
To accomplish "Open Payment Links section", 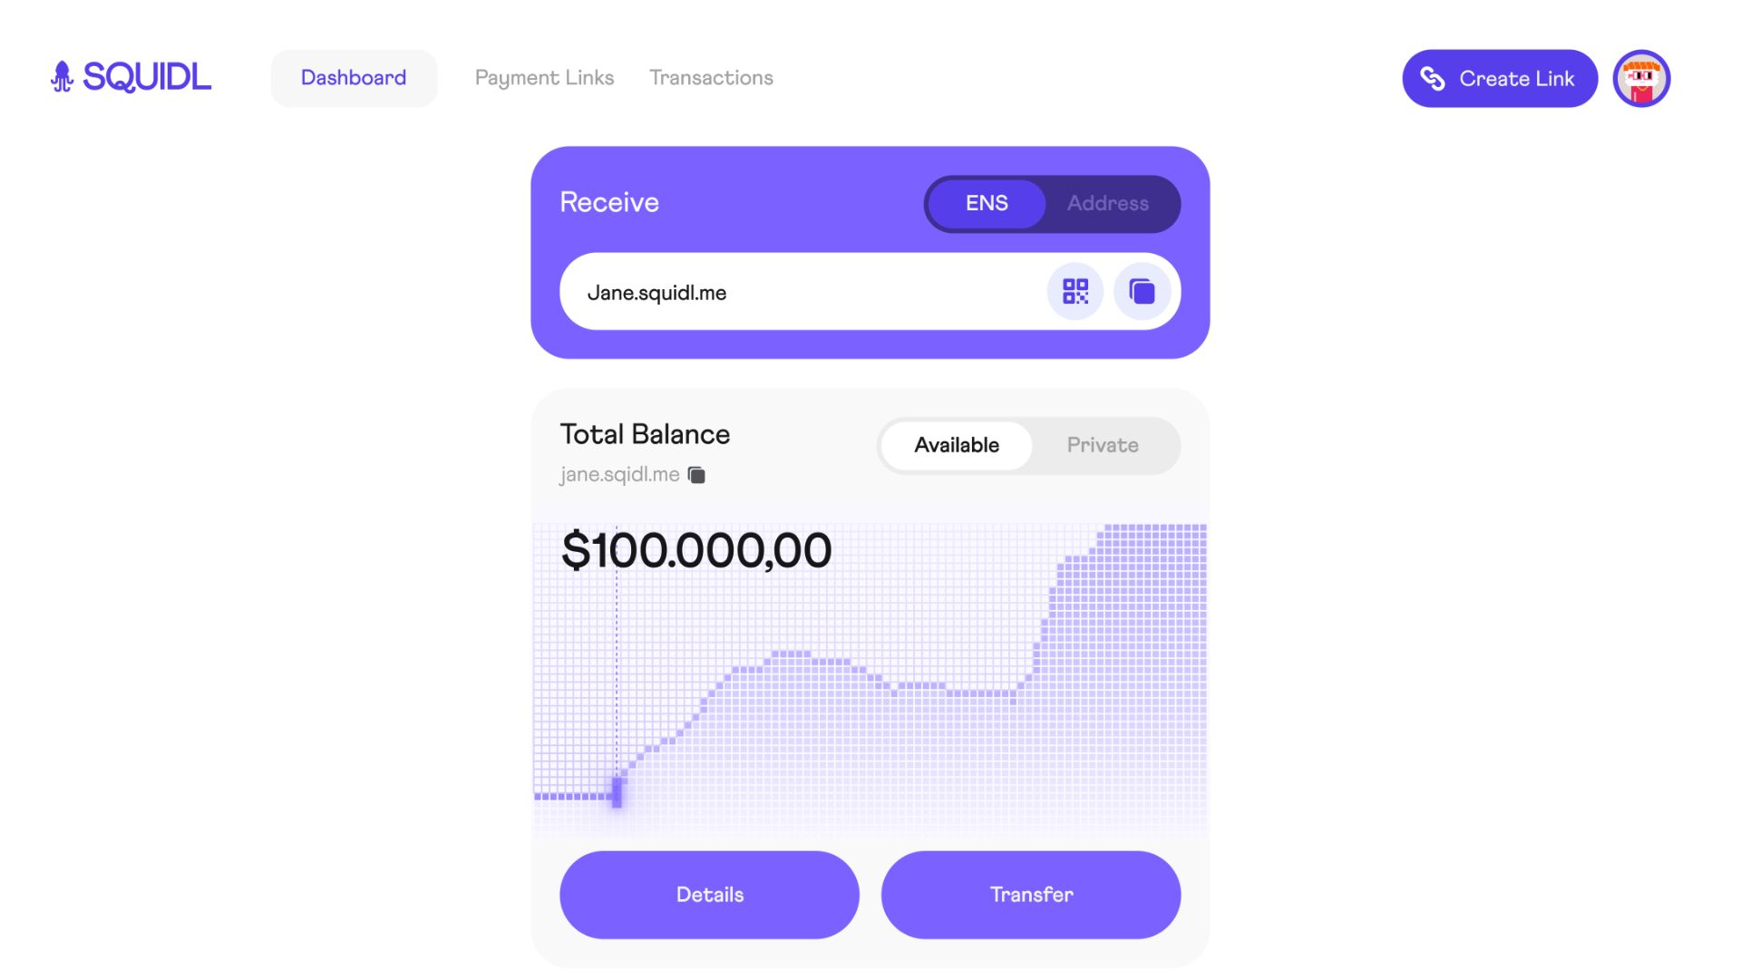I will (x=544, y=78).
